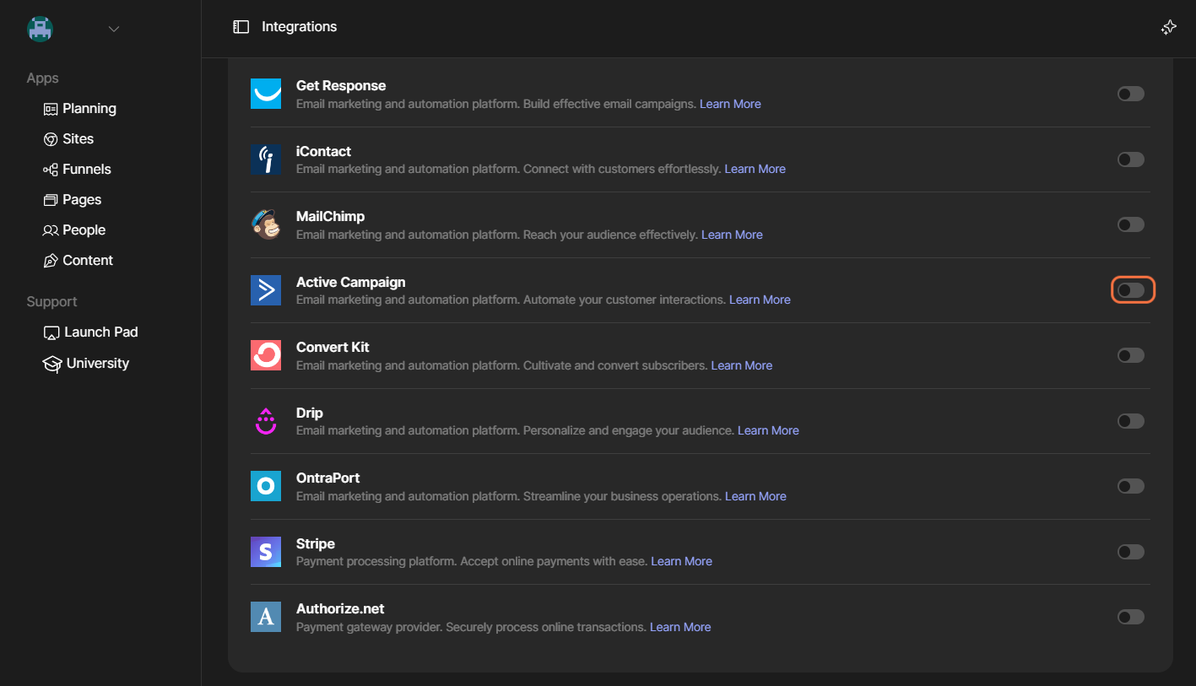The width and height of the screenshot is (1196, 686).
Task: Click the Authorize.net title text
Action: (340, 609)
